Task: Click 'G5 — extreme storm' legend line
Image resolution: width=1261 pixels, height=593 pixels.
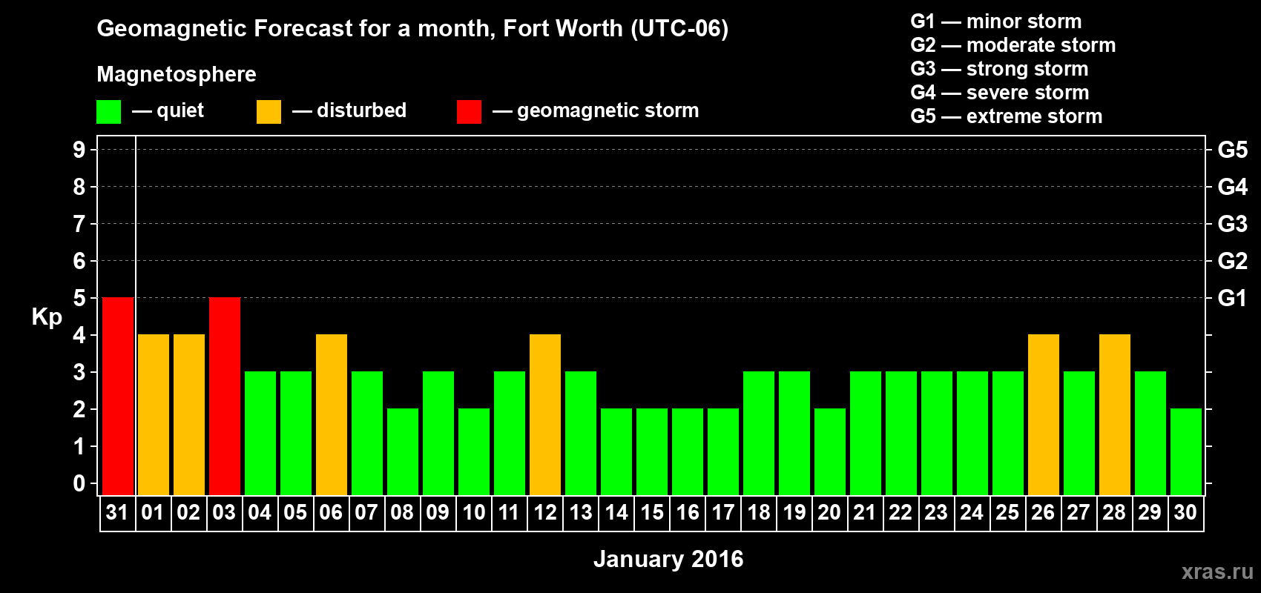Action: pyautogui.click(x=1007, y=116)
